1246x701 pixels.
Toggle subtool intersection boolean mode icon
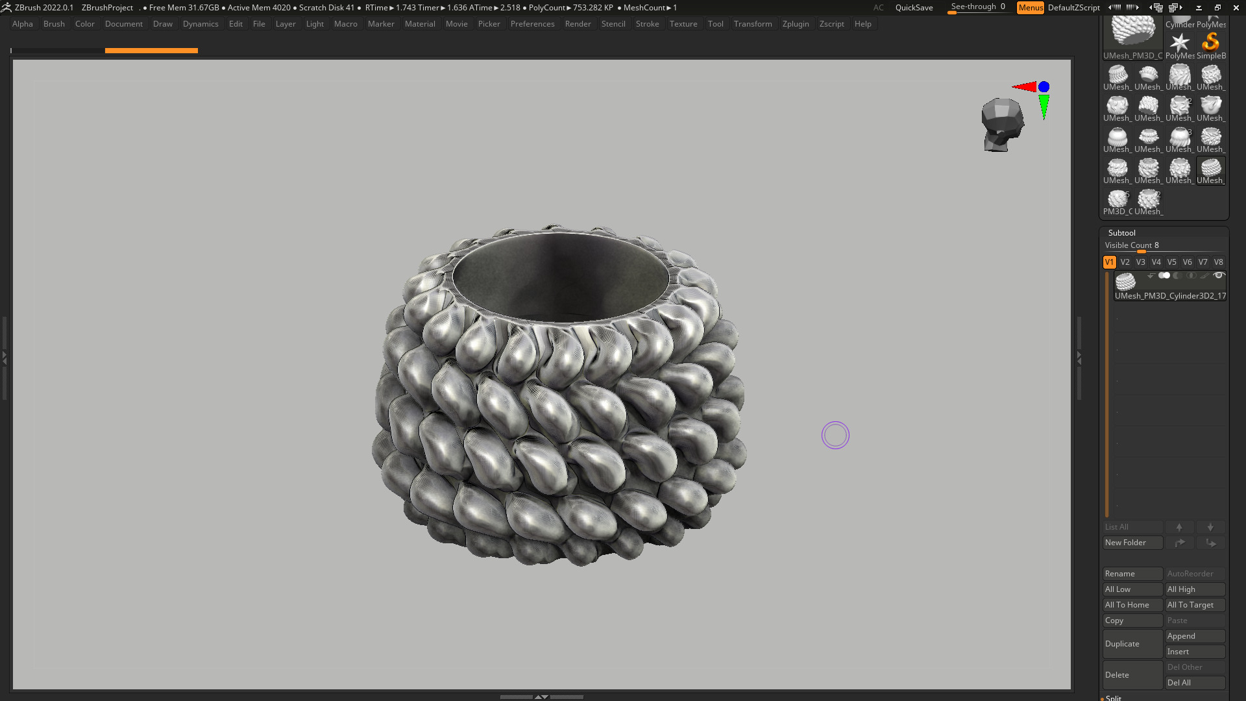click(1191, 276)
